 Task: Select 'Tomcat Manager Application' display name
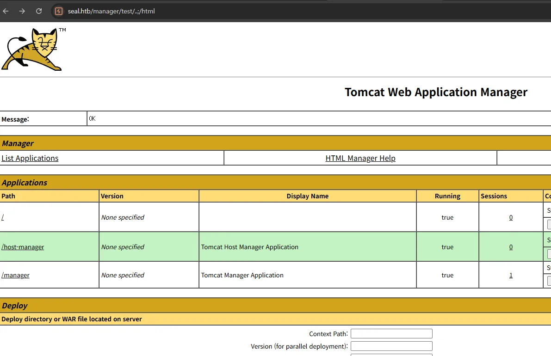[x=242, y=275]
